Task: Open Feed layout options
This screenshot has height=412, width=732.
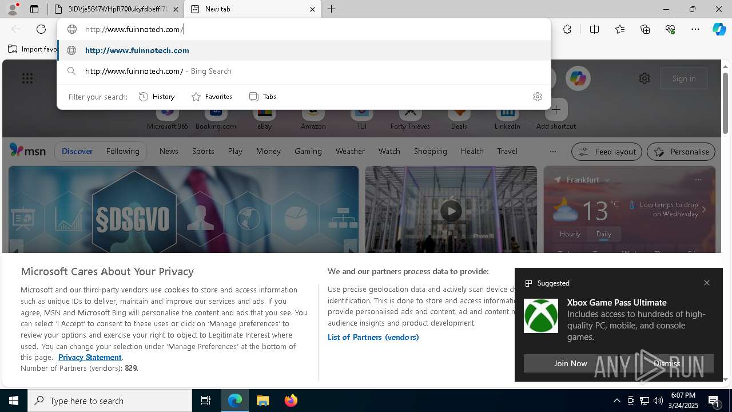Action: click(607, 152)
